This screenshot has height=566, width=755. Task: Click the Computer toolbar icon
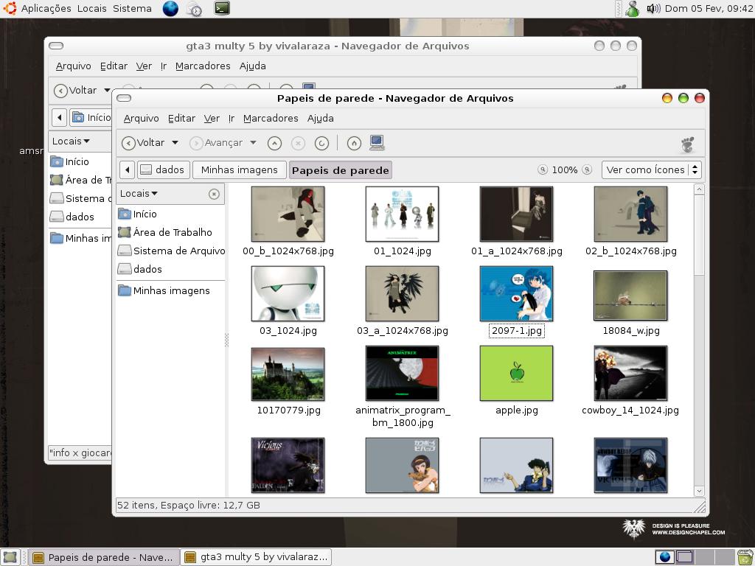[x=377, y=142]
